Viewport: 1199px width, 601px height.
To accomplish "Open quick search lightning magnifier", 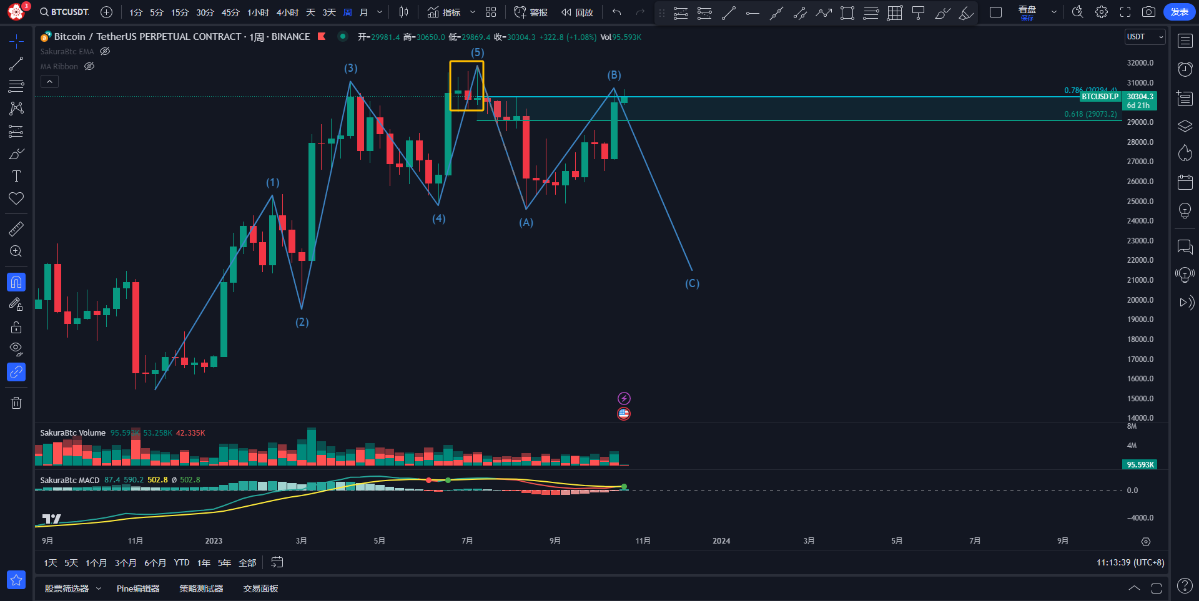I will coord(1077,12).
